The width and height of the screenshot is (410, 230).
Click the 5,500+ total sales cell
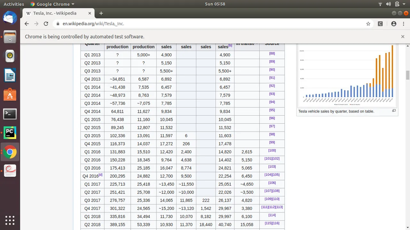[x=225, y=71]
